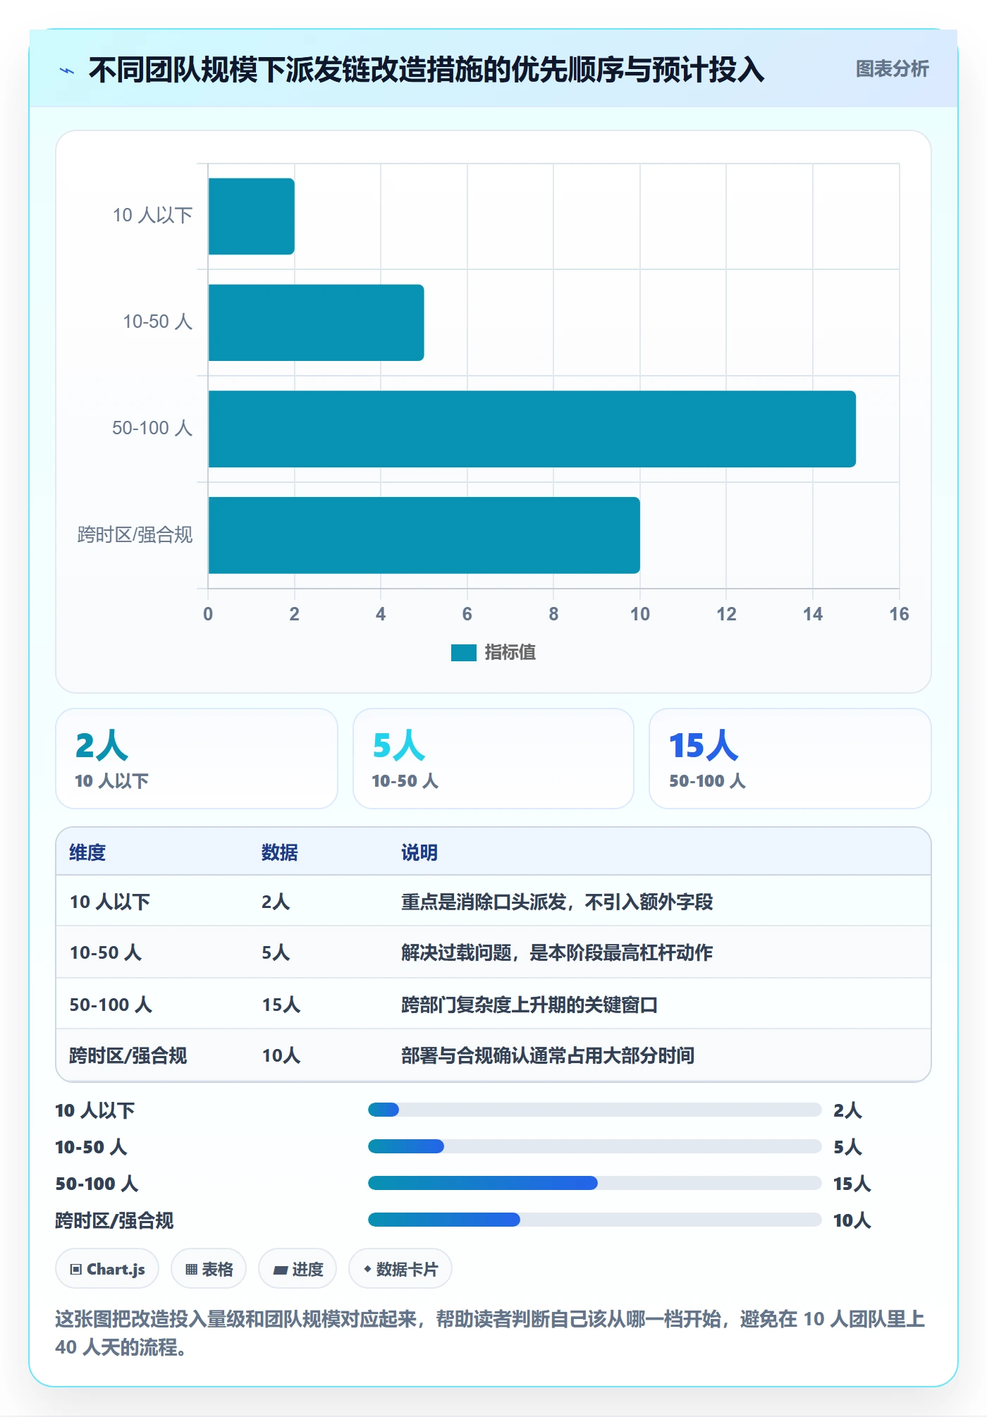The width and height of the screenshot is (987, 1417).
Task: Open the 5人 data card
Action: click(x=493, y=759)
